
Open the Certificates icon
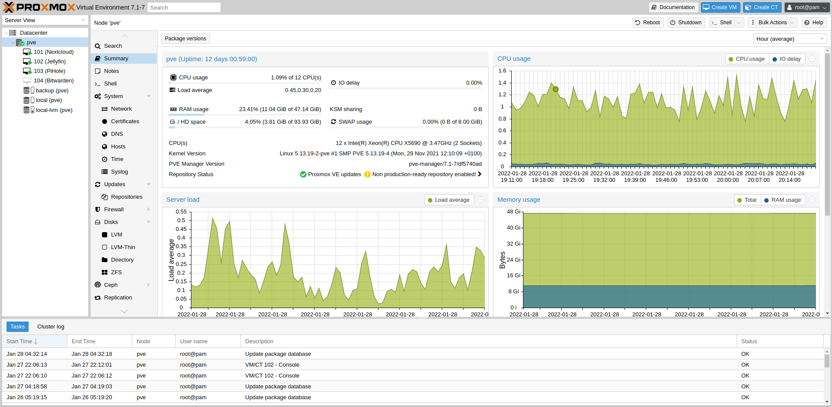tap(105, 121)
